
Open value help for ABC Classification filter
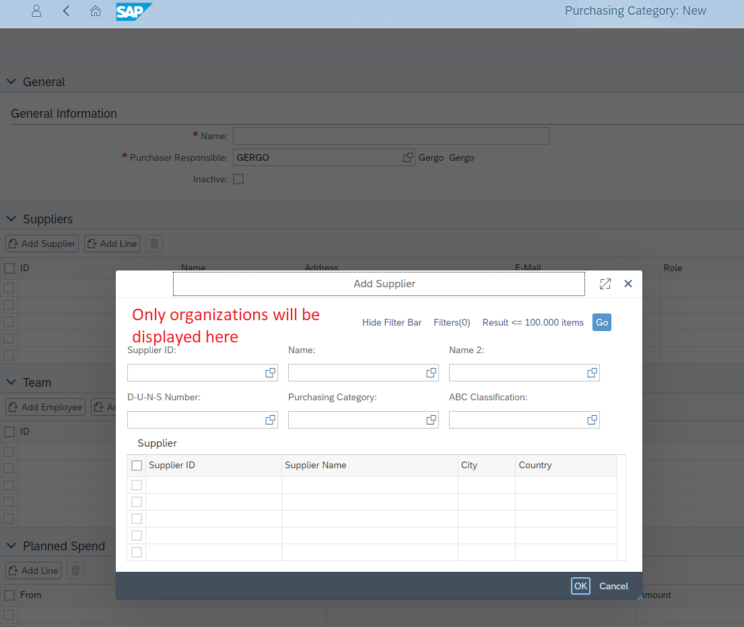592,420
